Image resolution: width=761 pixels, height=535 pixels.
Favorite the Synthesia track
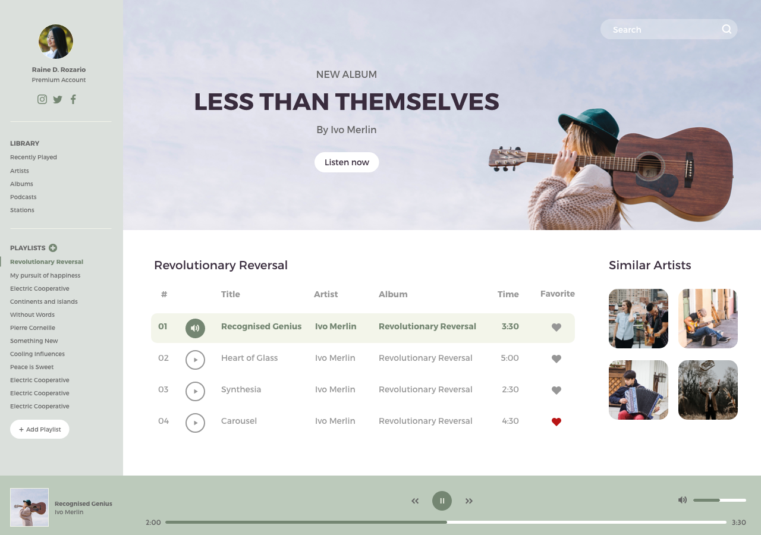556,391
